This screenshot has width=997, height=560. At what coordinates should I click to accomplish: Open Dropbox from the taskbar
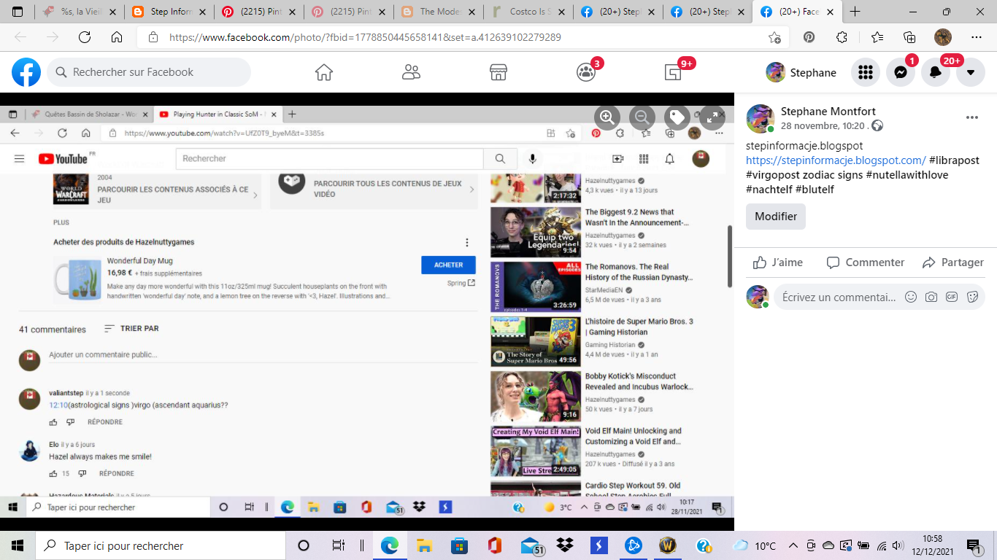coord(564,545)
